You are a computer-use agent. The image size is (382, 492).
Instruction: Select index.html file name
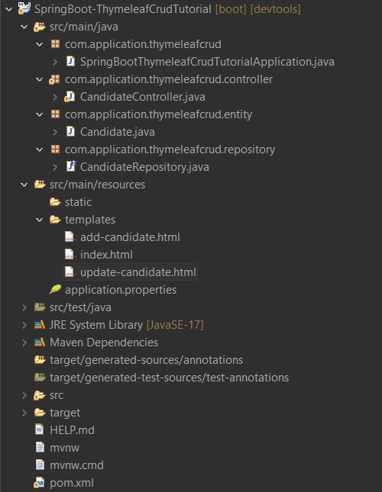tap(106, 255)
